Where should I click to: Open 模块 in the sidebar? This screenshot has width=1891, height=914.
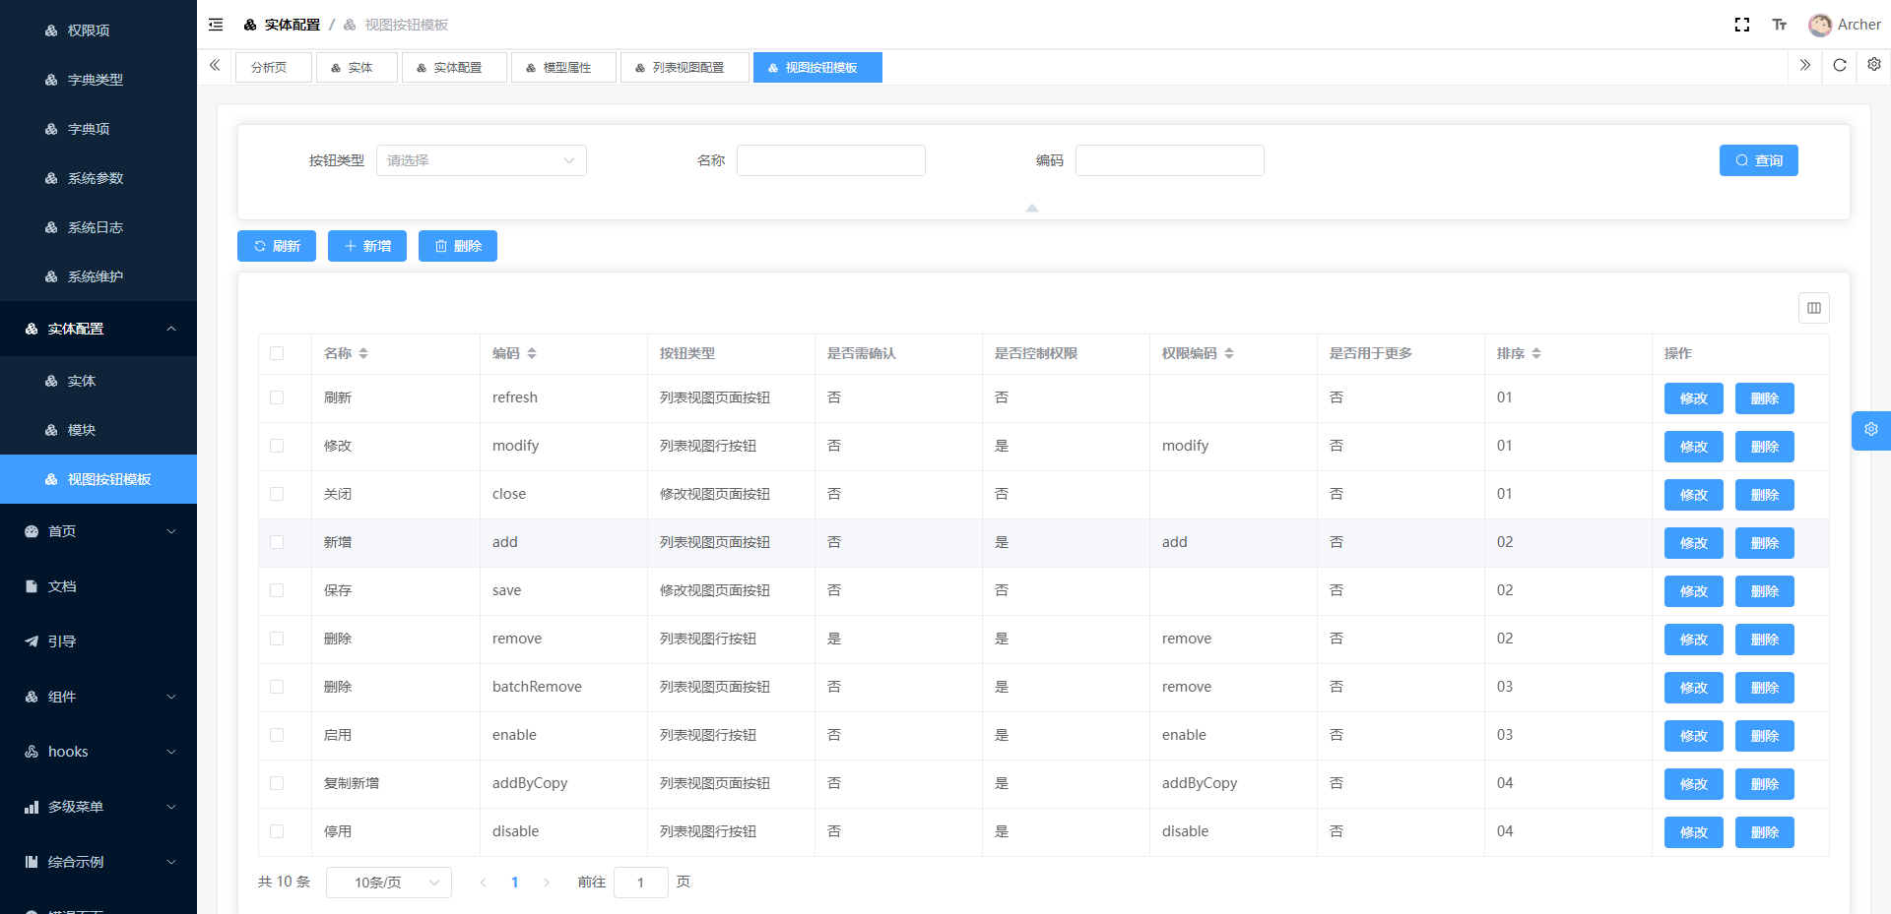pos(98,430)
